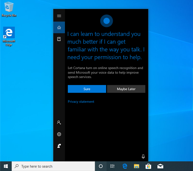The width and height of the screenshot is (193, 171).
Task: Select the Microsoft Edge desktop shortcut
Action: (x=9, y=36)
